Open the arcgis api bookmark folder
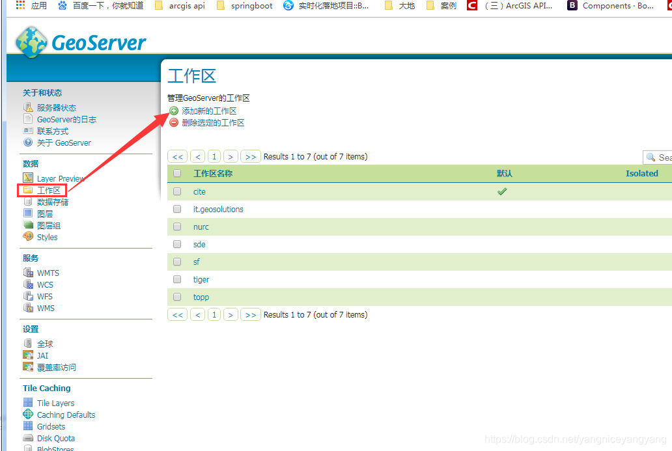 point(180,6)
